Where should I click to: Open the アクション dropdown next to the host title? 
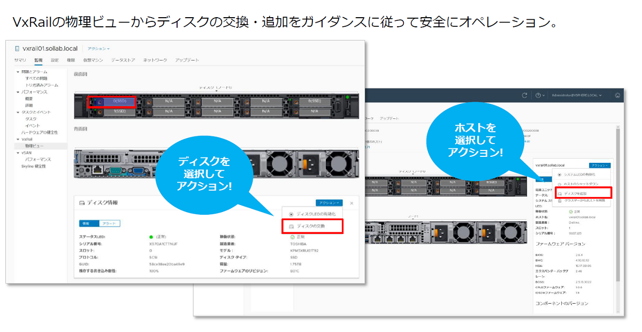[98, 49]
